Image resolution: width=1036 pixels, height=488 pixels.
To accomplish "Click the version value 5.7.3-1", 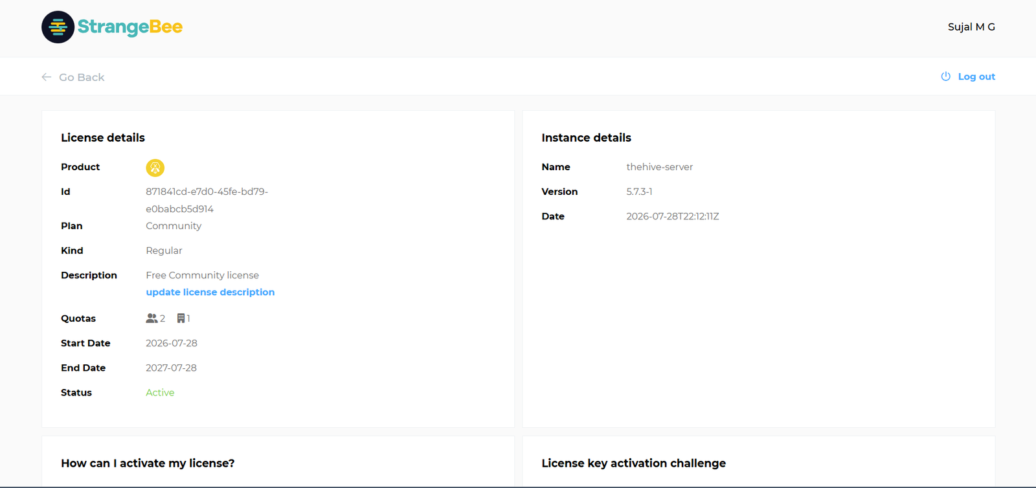I will 639,192.
